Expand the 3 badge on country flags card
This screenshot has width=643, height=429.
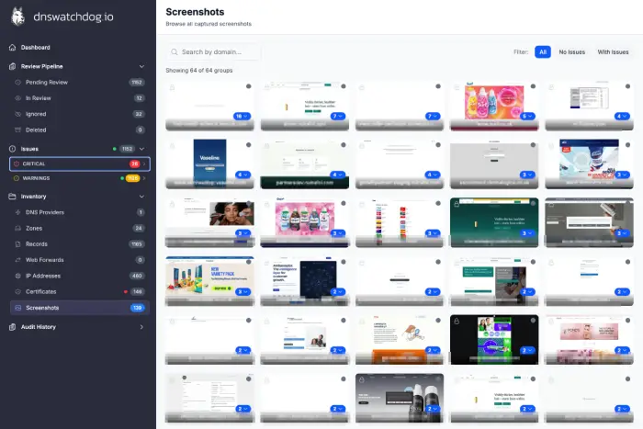(x=433, y=233)
